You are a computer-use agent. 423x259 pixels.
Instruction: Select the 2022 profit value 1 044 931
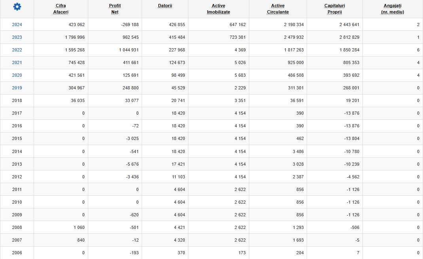click(x=129, y=50)
